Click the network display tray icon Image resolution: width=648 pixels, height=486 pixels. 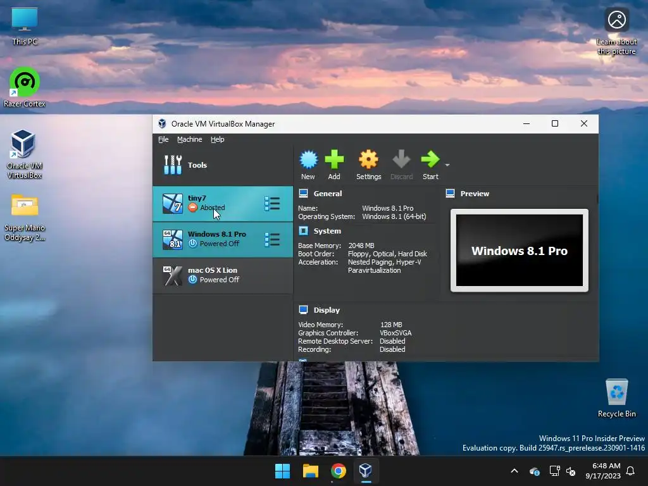[554, 471]
